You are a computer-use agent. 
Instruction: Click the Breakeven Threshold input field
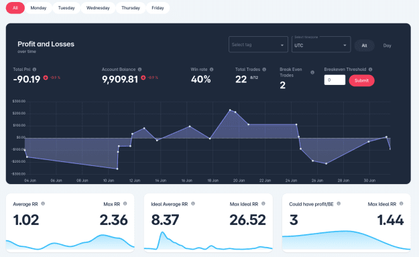pyautogui.click(x=335, y=80)
